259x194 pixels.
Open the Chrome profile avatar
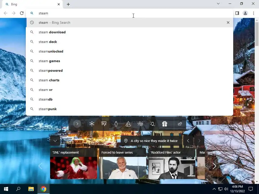[x=245, y=13]
